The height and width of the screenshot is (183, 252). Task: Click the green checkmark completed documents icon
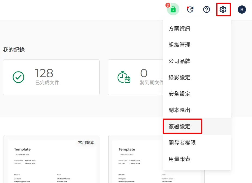point(19,77)
